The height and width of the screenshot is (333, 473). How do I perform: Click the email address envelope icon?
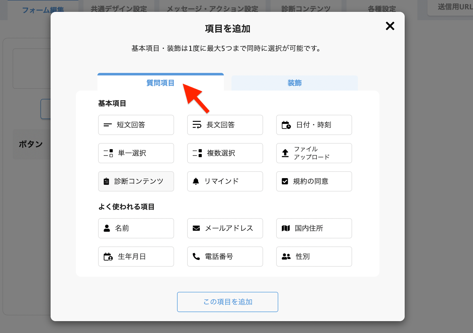tap(196, 228)
